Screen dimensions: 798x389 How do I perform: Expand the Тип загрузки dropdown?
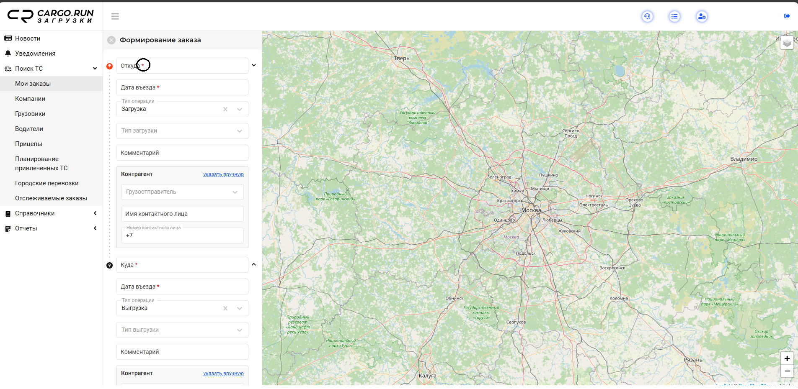click(x=240, y=131)
